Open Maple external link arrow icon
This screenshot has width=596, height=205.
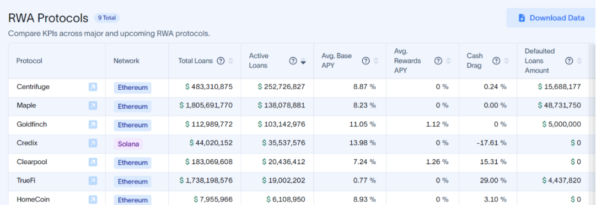coord(93,106)
